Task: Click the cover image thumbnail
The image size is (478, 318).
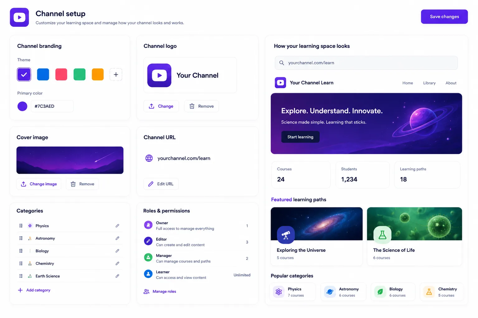Action: (x=70, y=160)
